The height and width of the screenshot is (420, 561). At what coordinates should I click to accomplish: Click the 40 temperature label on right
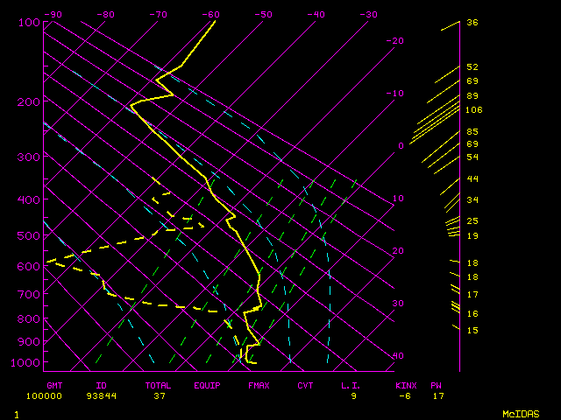coord(399,356)
